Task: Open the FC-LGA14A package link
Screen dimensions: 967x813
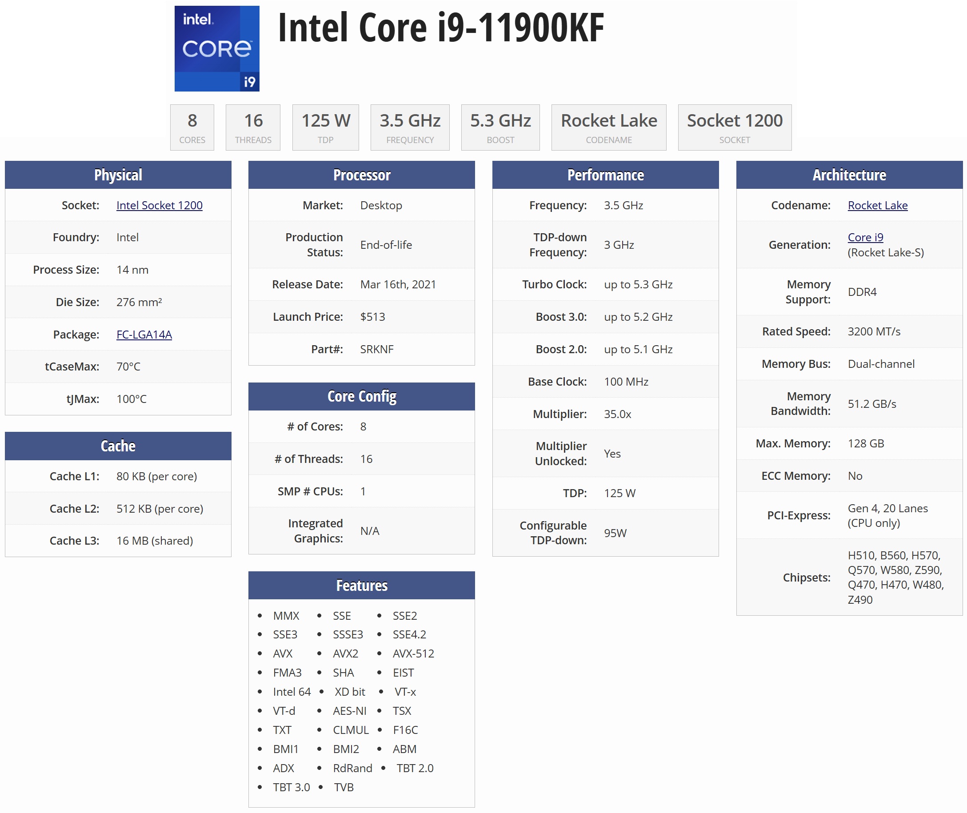Action: (144, 334)
